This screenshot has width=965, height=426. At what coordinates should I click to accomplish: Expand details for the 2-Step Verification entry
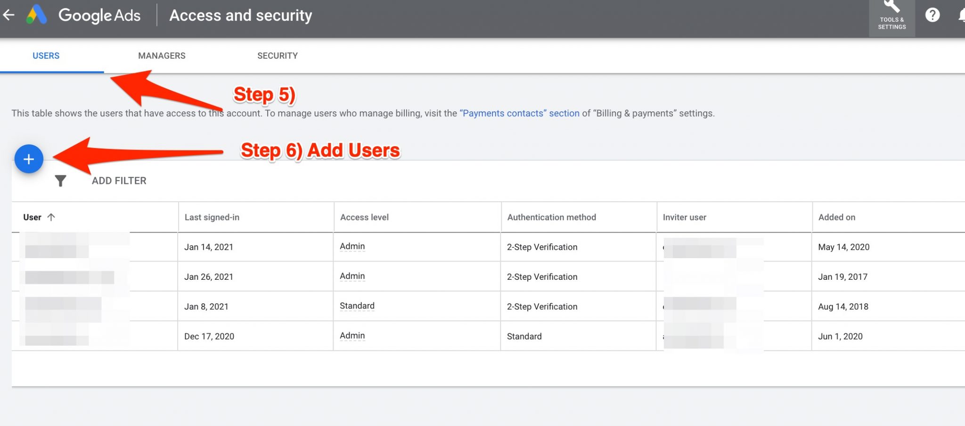pyautogui.click(x=542, y=247)
